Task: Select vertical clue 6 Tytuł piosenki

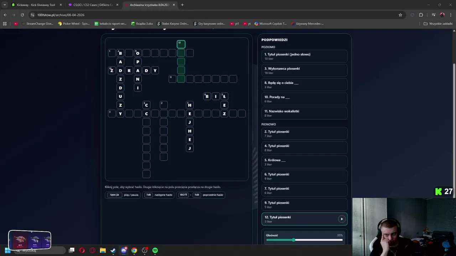Action: 304,176
